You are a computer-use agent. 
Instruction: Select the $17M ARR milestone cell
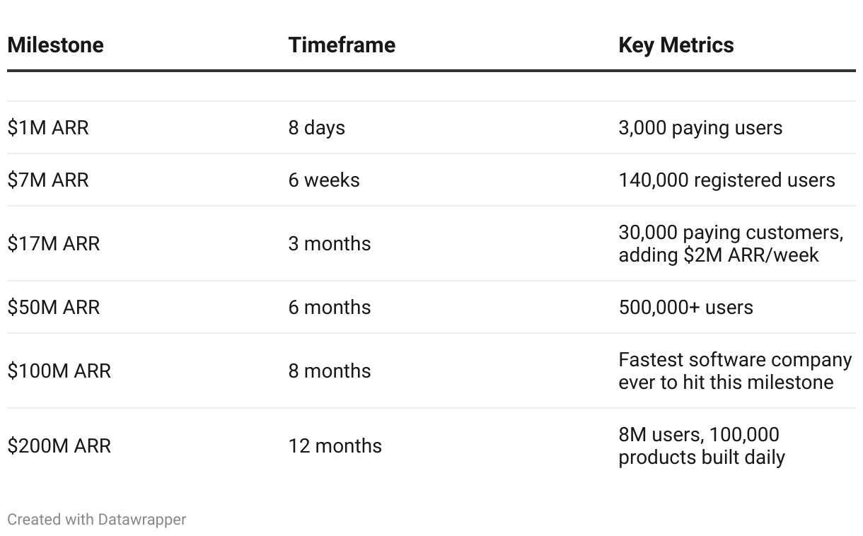(x=54, y=244)
